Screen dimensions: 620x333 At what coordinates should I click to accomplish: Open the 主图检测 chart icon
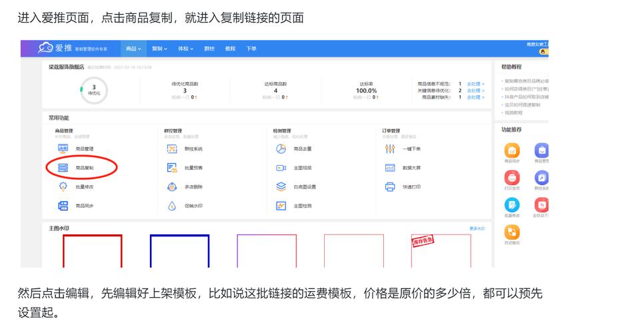coord(281,205)
